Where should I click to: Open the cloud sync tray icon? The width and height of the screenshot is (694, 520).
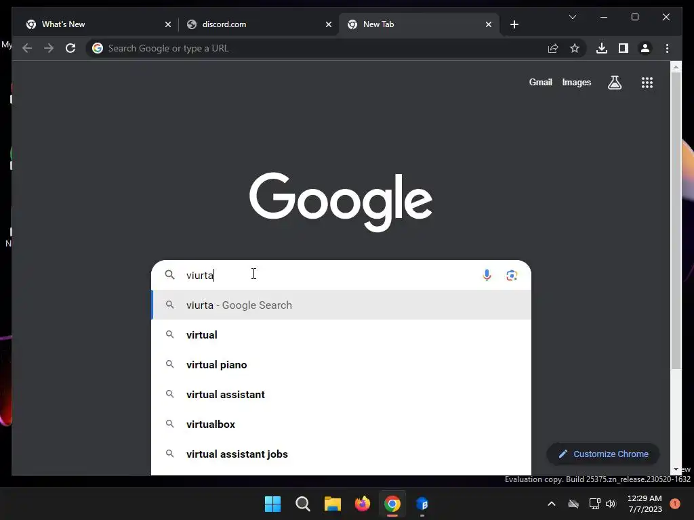[x=573, y=504]
